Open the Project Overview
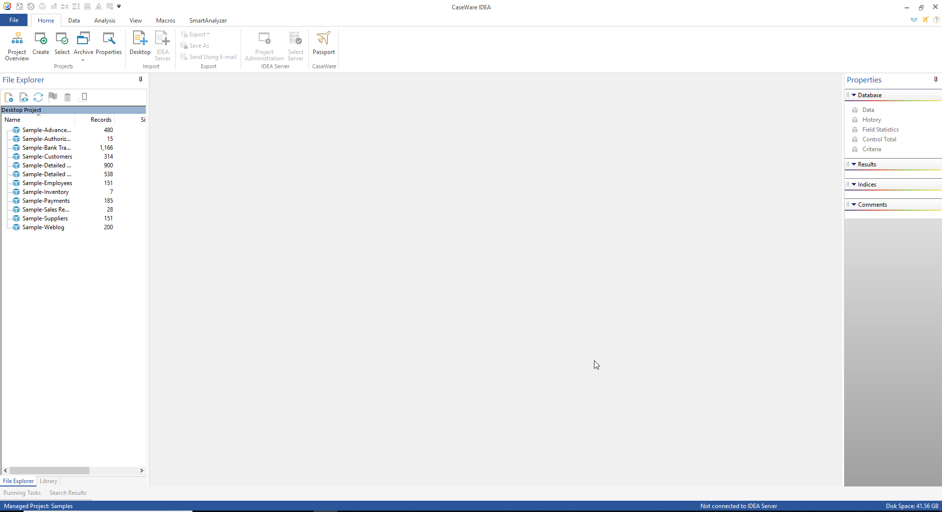 (x=17, y=46)
